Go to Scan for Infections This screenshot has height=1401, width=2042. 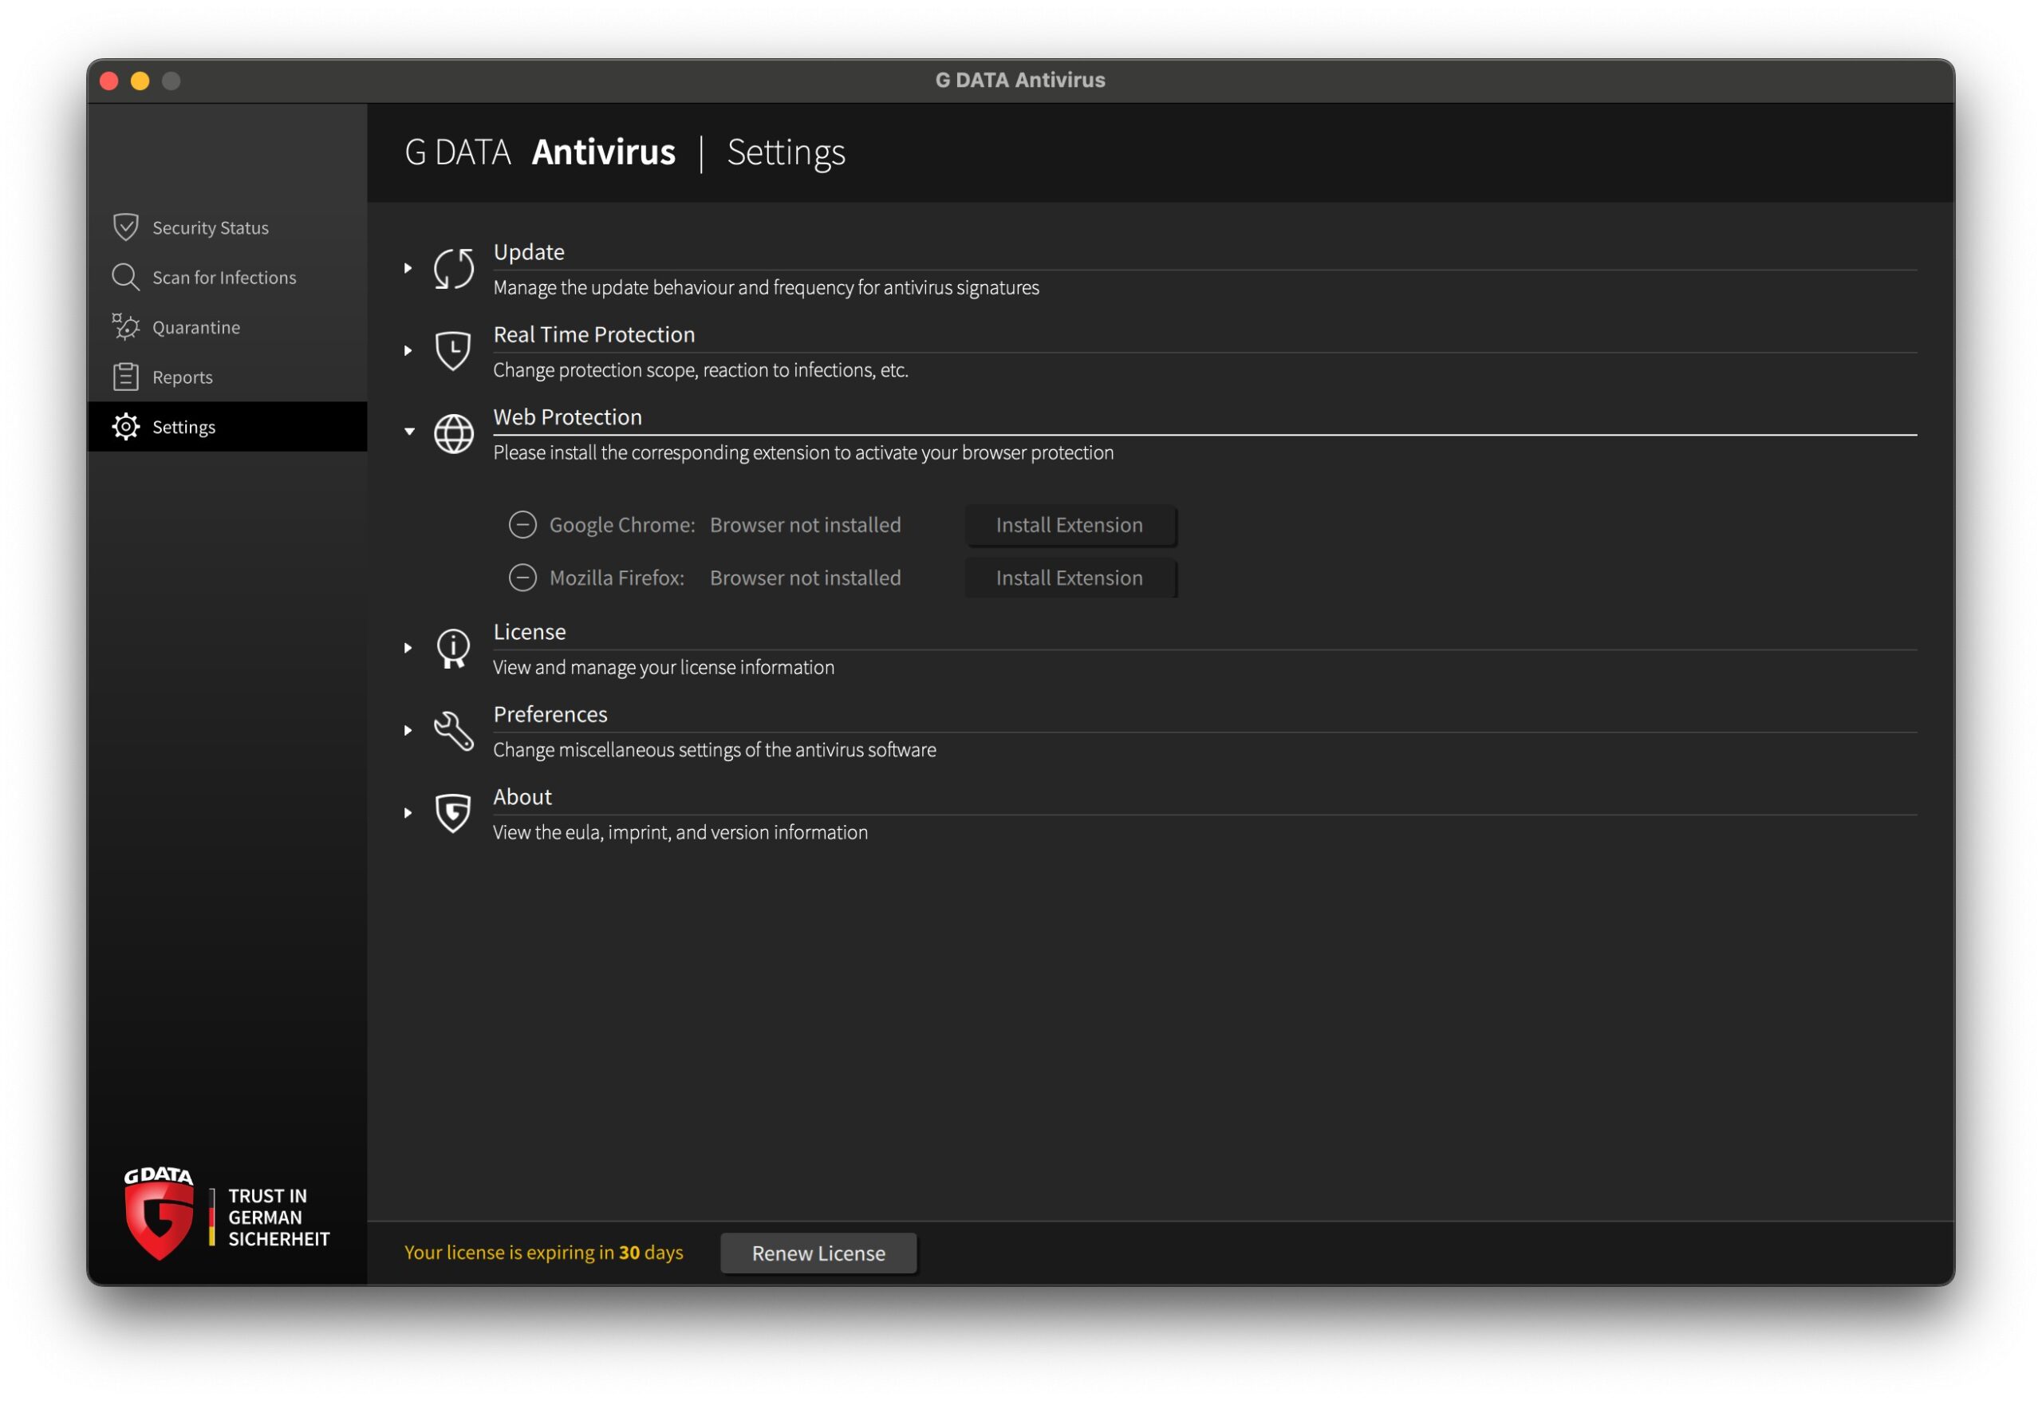point(227,277)
